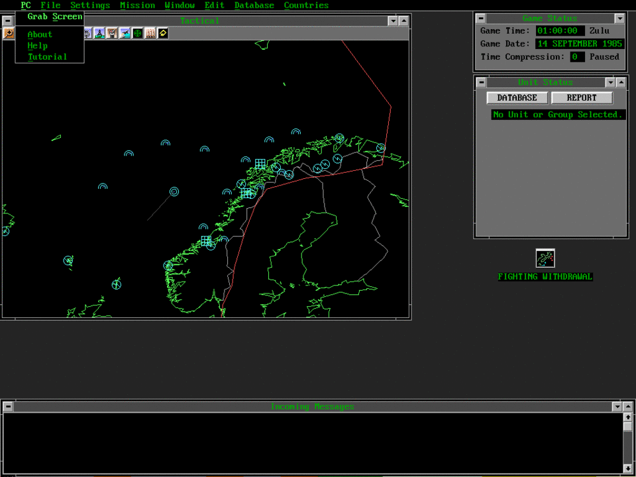Choose Tutorial from the open PC menu
Viewport: 636px width, 477px height.
(x=47, y=57)
